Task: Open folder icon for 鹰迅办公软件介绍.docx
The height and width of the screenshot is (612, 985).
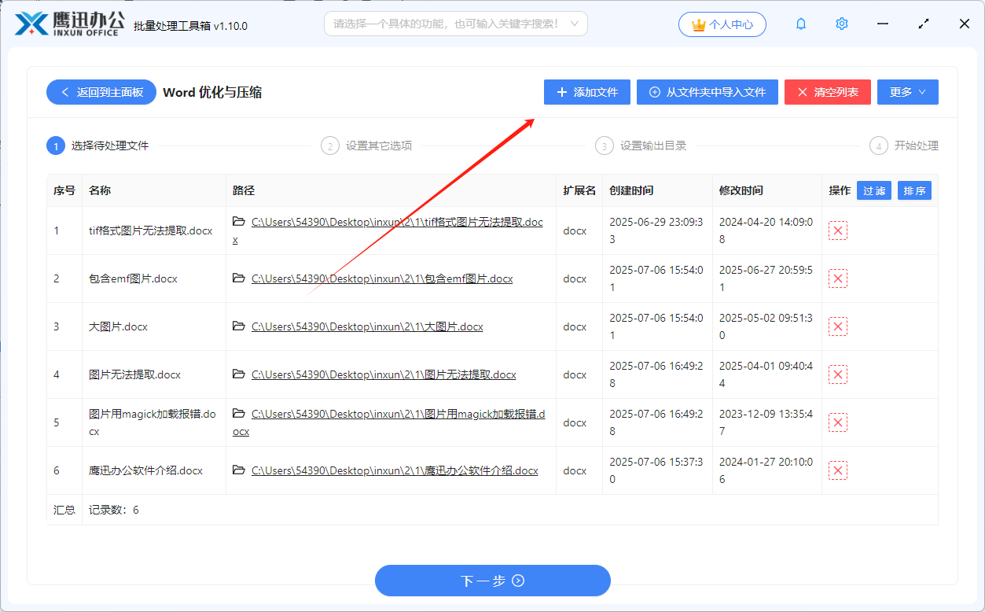Action: point(239,470)
